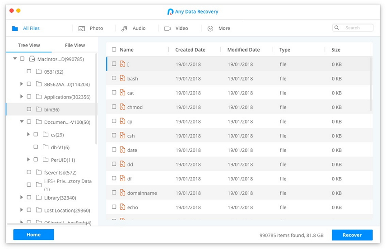Click the file icon beside csh

pyautogui.click(x=122, y=135)
